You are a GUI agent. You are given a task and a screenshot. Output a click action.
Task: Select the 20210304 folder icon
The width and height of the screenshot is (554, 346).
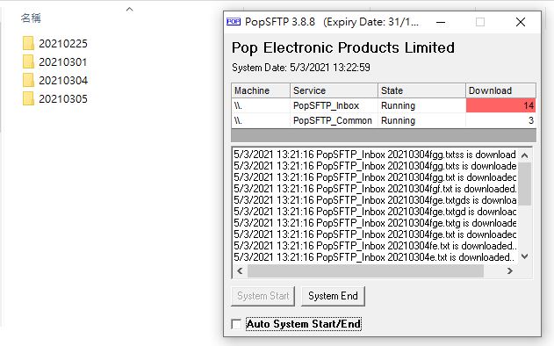coord(28,80)
